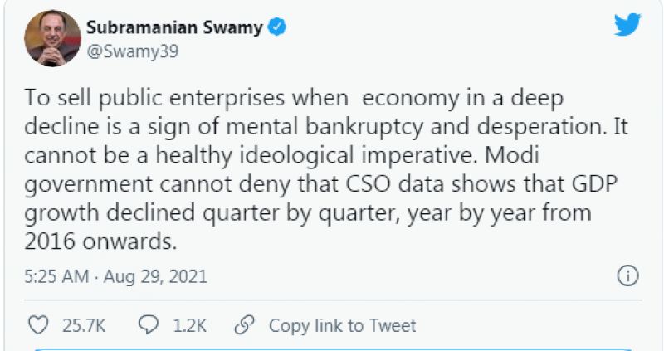Click the 5:25 AM · Aug 29, 2021 timestamp
This screenshot has width=664, height=351.
coord(115,275)
